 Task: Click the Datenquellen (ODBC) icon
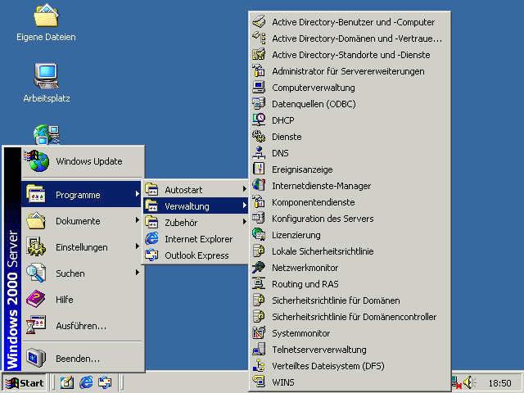click(259, 104)
